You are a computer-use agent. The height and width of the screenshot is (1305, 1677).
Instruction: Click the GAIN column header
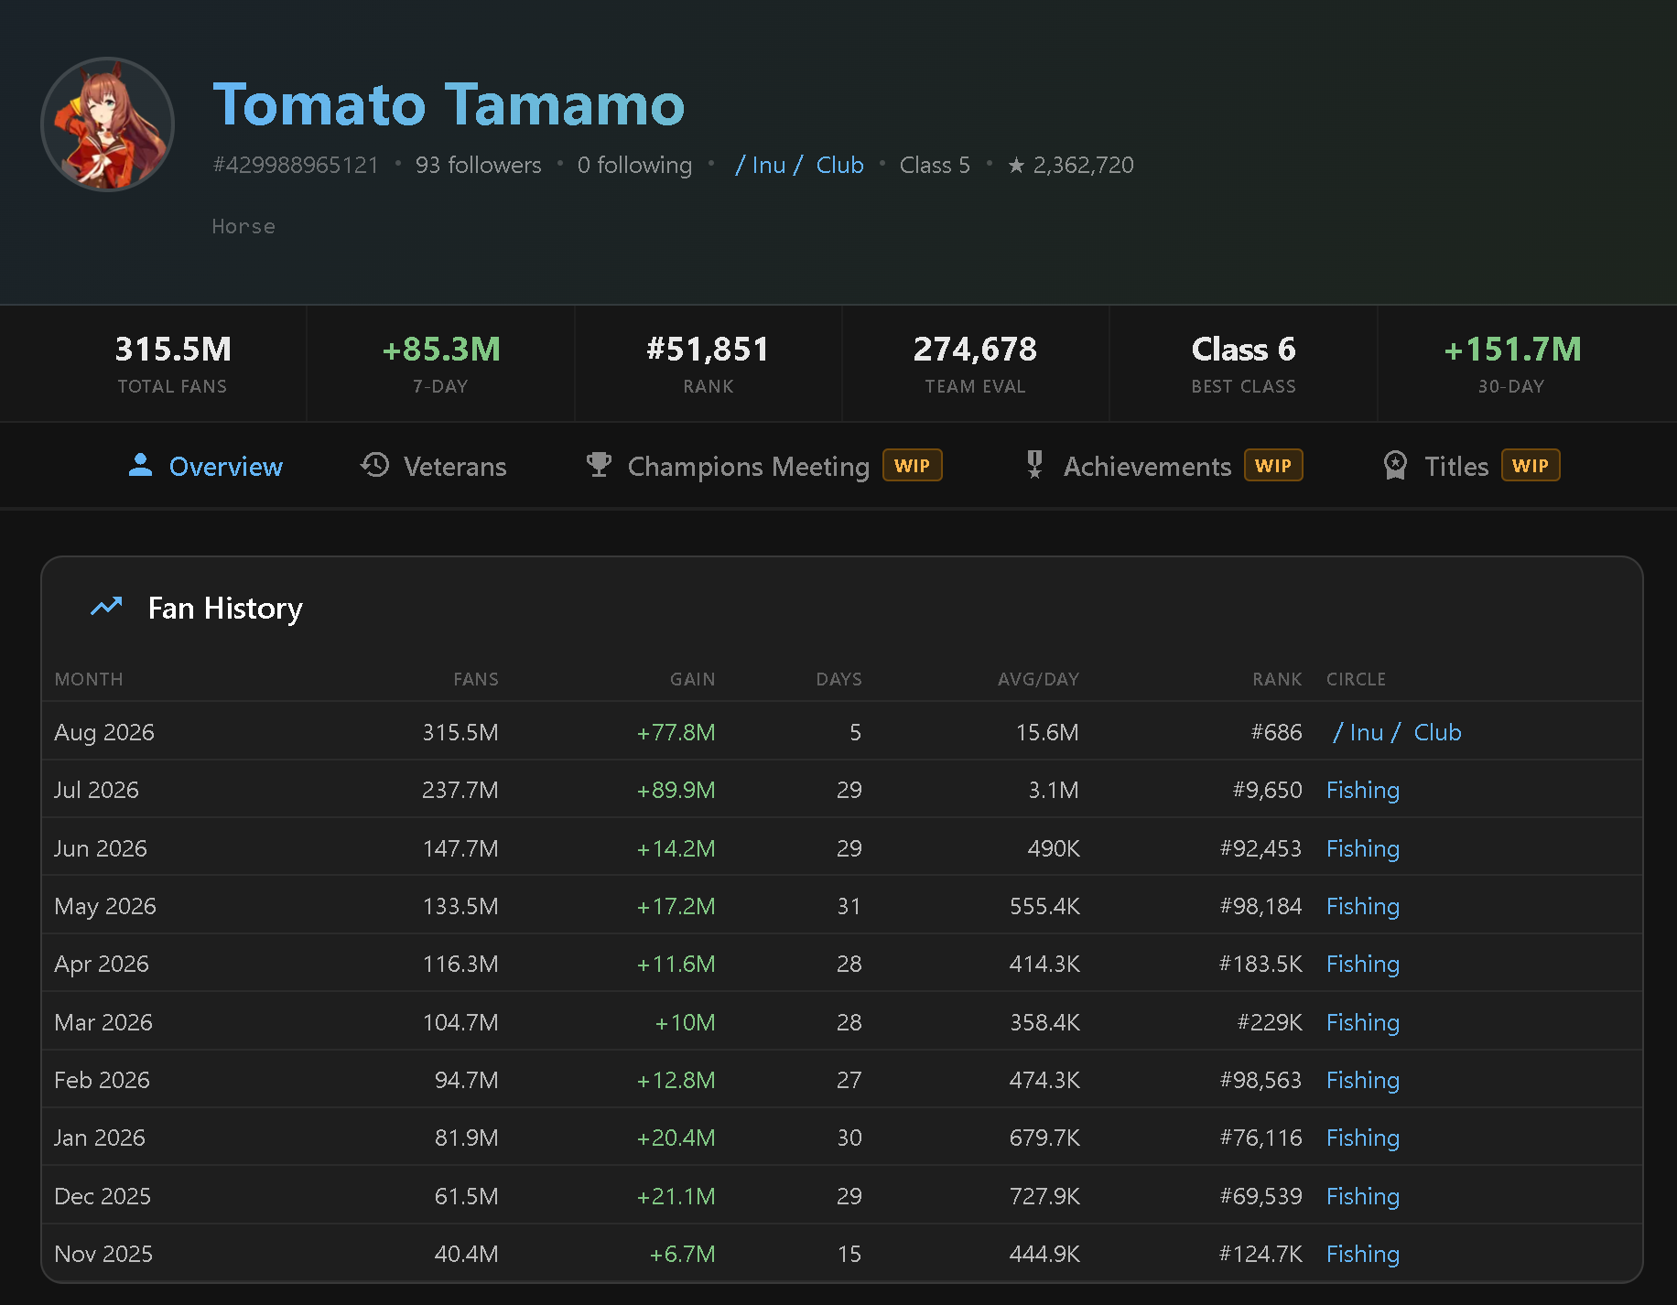click(x=693, y=679)
